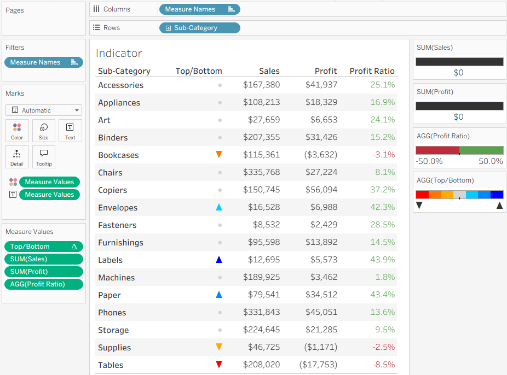Open the Detail button in Marks card
Viewport: 507px width, 375px height.
[17, 157]
